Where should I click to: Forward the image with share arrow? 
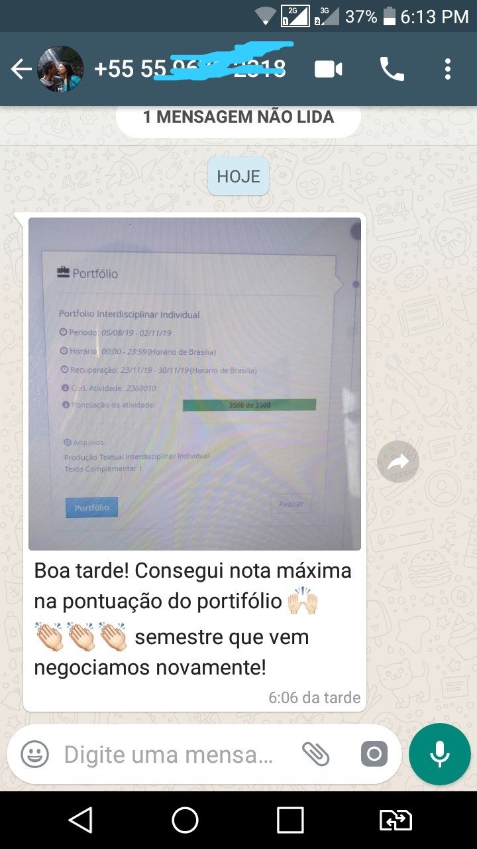pyautogui.click(x=397, y=462)
